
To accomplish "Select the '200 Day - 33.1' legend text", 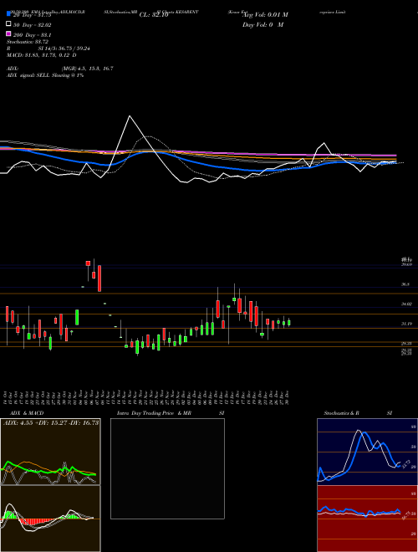I will click(33, 34).
